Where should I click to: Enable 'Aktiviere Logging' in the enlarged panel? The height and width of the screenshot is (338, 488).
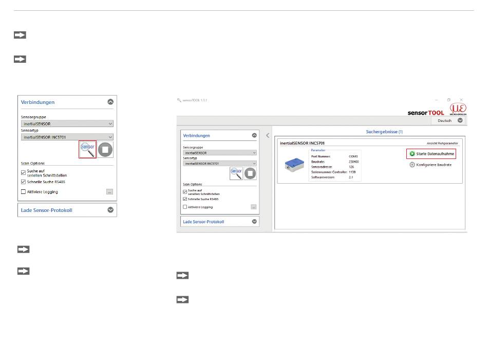pyautogui.click(x=23, y=192)
